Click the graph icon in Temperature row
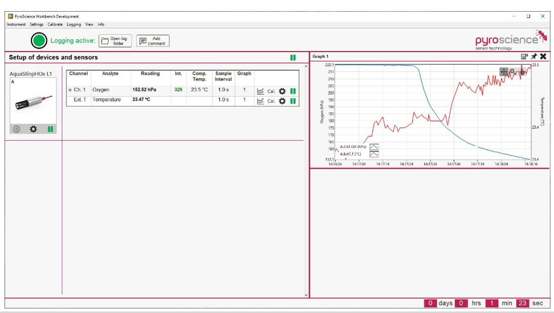This screenshot has height=313, width=554. coord(261,101)
